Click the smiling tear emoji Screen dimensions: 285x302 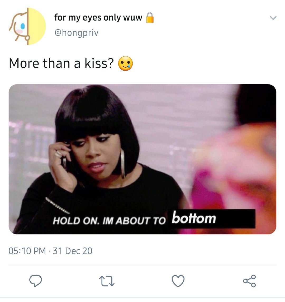click(126, 63)
